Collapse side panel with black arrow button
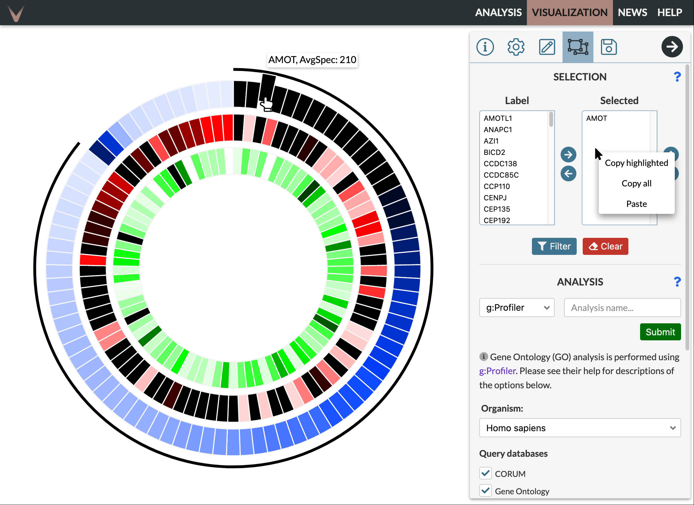 [x=672, y=47]
